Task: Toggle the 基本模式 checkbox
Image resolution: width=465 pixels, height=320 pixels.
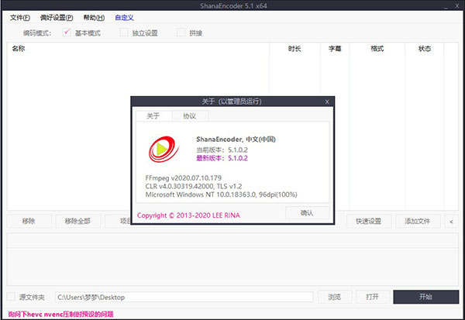Action: point(67,33)
